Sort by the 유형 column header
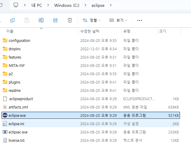The image size is (191, 151). [x=127, y=31]
